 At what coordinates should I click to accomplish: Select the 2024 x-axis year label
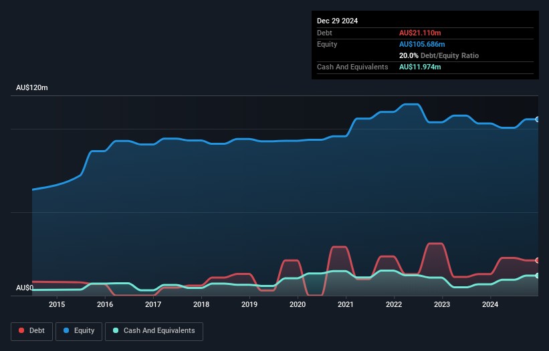pos(490,305)
